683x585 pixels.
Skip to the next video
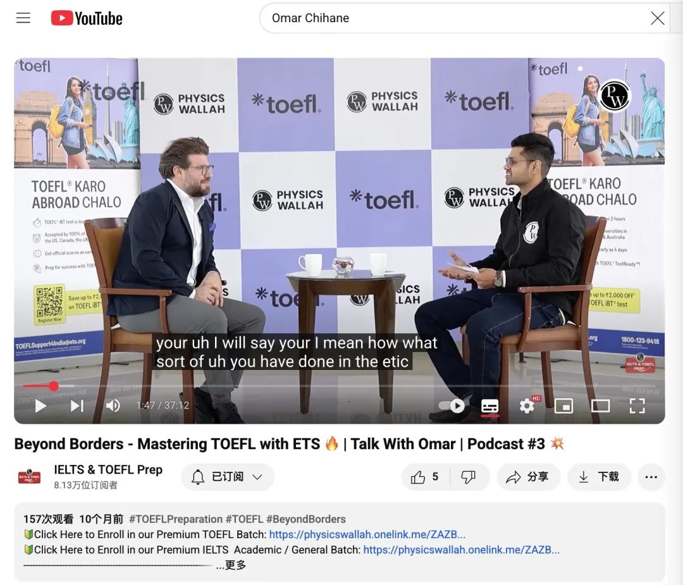pyautogui.click(x=77, y=406)
